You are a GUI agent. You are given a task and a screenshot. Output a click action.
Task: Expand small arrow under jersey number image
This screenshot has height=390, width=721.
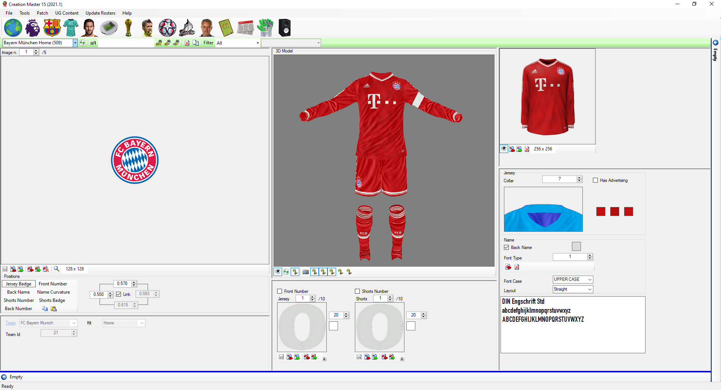point(324,359)
